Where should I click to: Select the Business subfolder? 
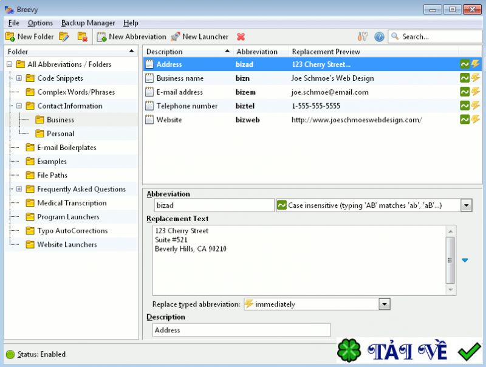[x=60, y=120]
